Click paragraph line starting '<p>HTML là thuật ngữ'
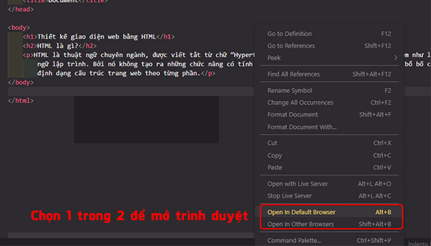The image size is (431, 246). click(139, 55)
